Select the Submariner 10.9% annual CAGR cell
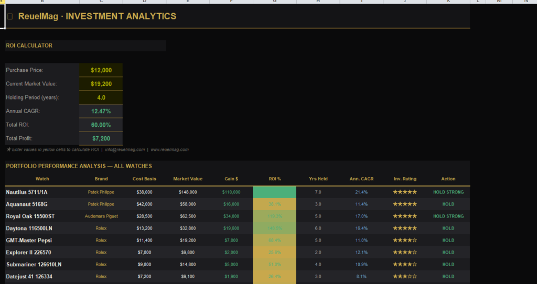Screen dimensions: 537x284 (x=361, y=265)
